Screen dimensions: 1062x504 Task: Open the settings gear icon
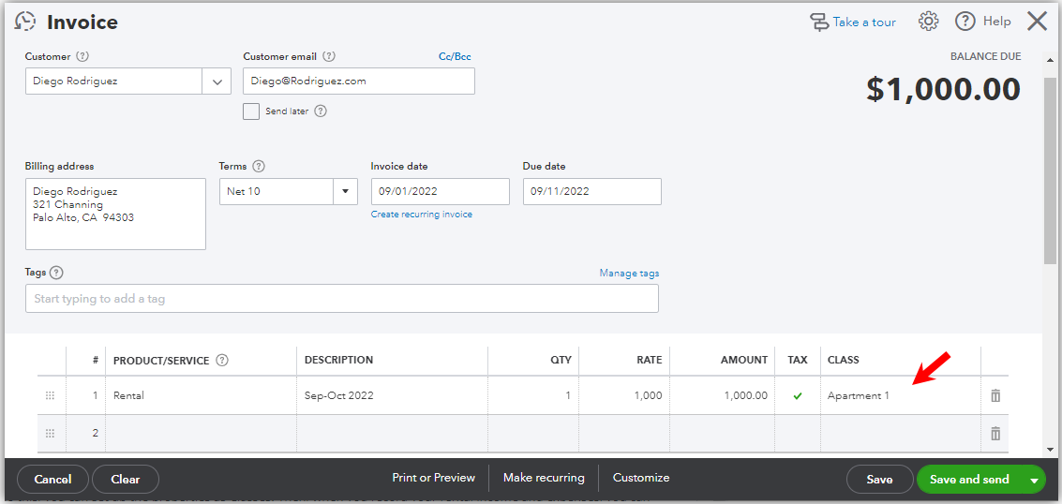pos(928,22)
